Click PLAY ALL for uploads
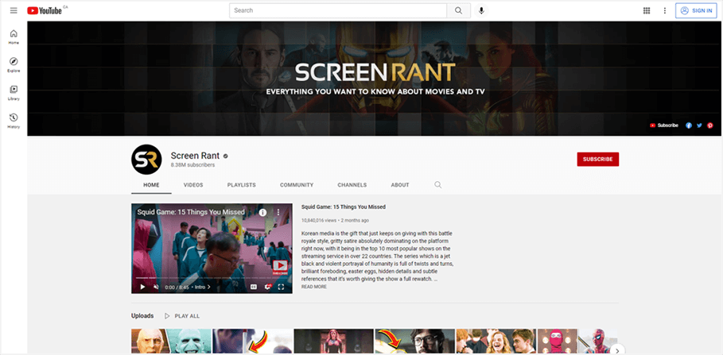This screenshot has height=355, width=723. point(182,316)
